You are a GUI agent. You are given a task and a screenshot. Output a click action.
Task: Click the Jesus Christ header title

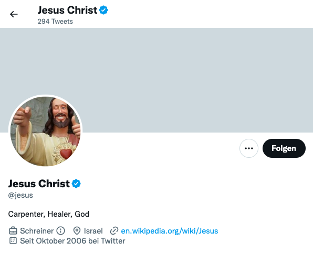(x=67, y=10)
